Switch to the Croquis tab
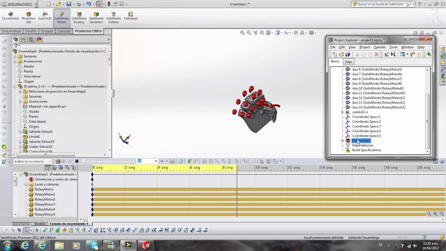The height and width of the screenshot is (251, 446). click(x=47, y=31)
